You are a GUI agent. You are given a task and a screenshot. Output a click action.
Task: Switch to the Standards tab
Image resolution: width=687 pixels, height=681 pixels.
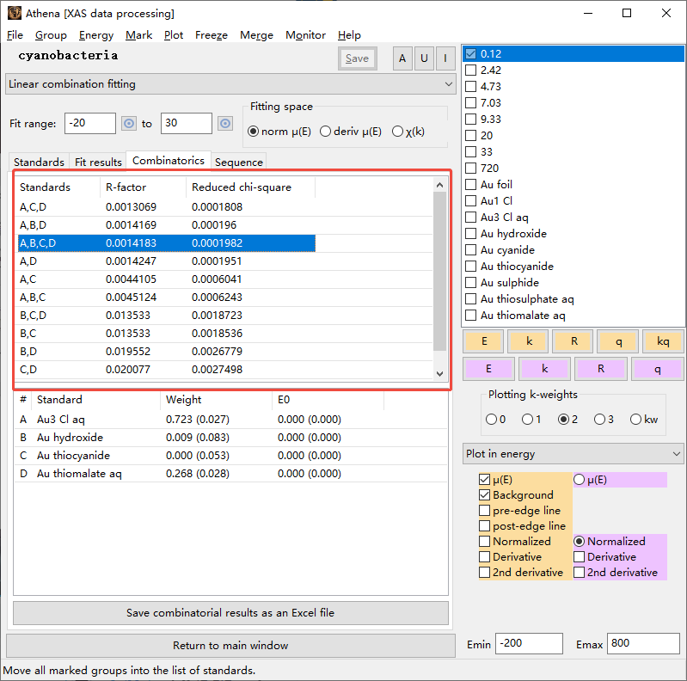[39, 163]
